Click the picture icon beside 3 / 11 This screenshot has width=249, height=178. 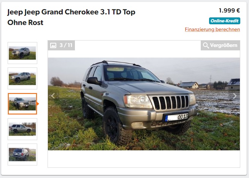pos(53,45)
